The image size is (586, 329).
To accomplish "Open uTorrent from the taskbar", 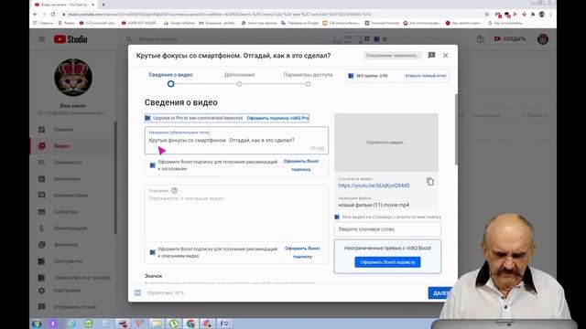I will pos(174,324).
